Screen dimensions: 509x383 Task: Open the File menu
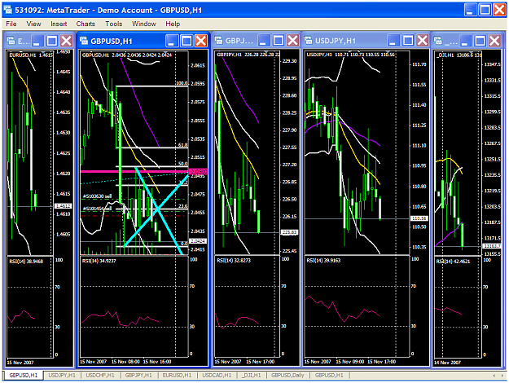tap(11, 24)
